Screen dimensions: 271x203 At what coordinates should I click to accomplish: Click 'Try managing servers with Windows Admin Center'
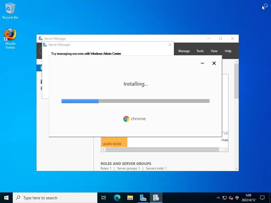pos(86,53)
